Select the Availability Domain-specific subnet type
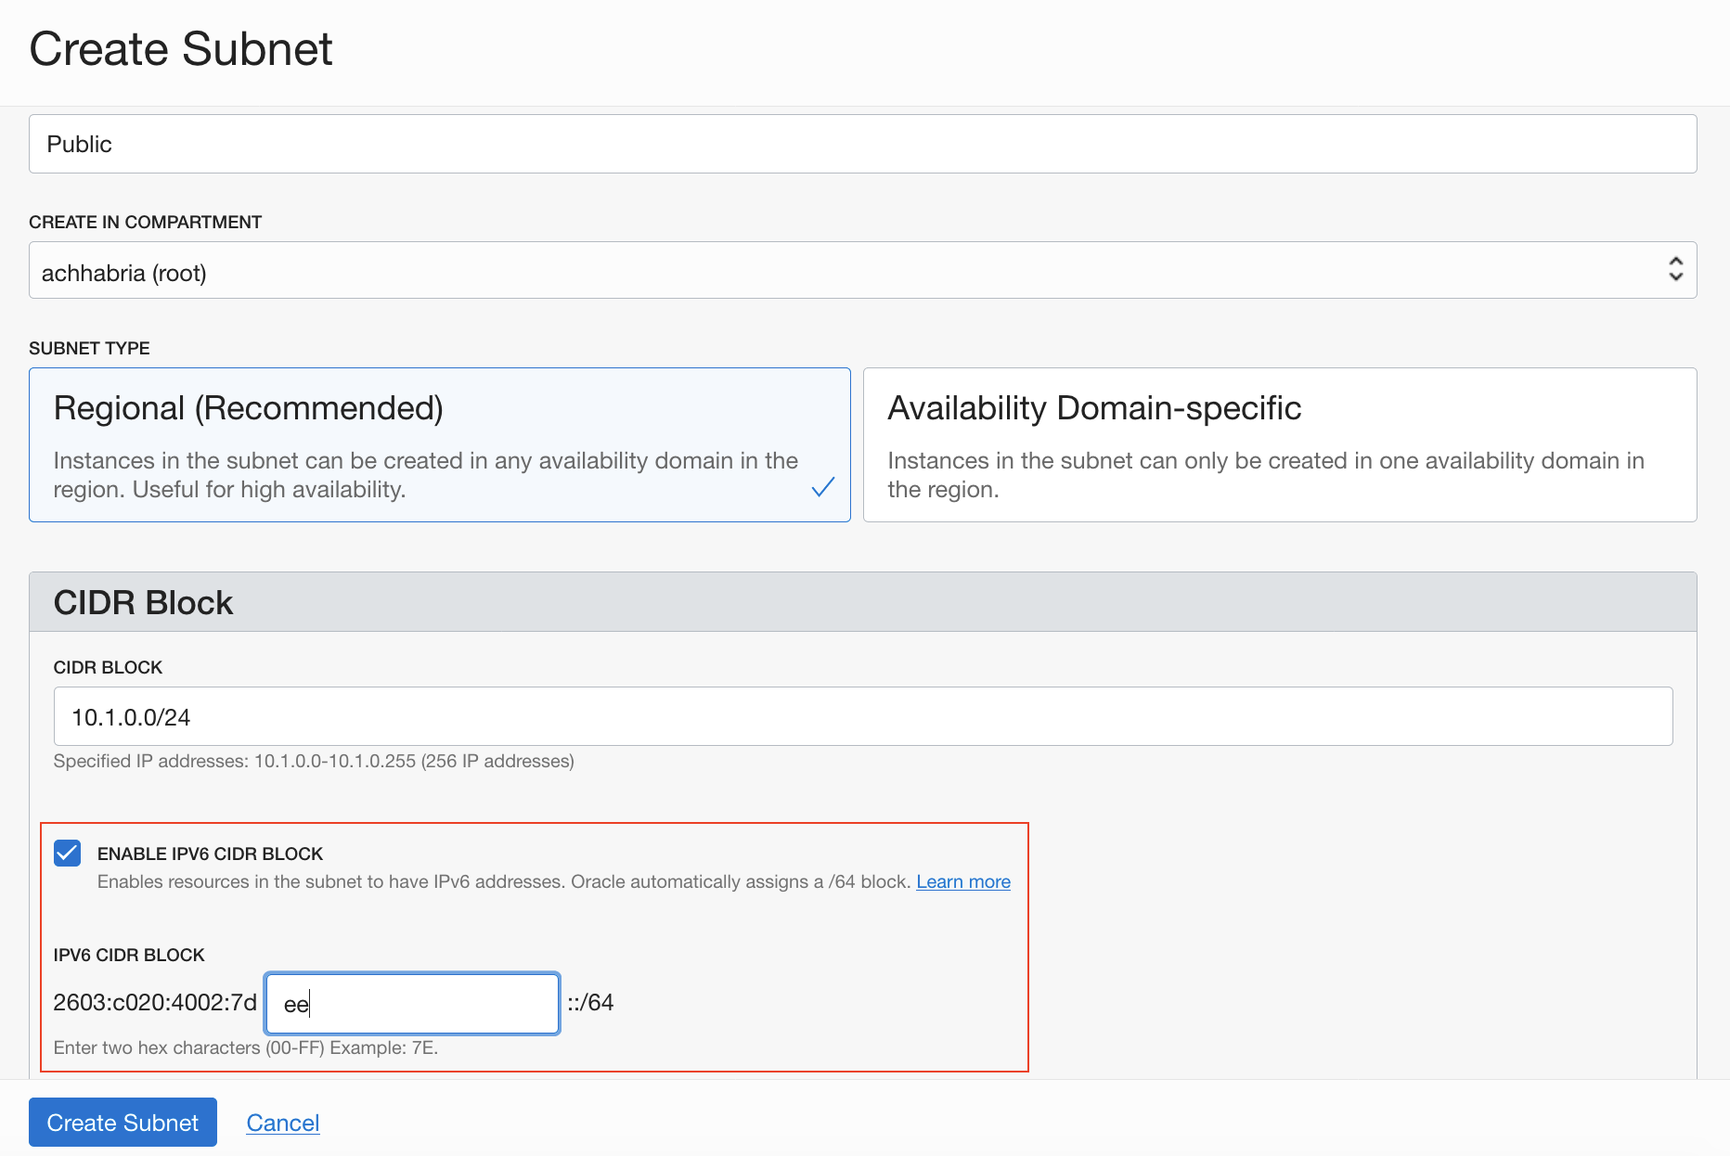 1279,444
